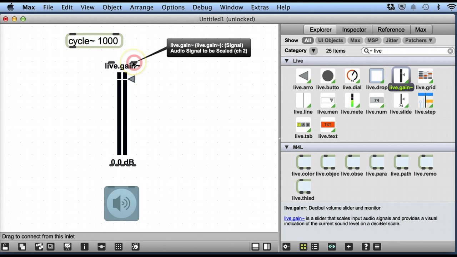The height and width of the screenshot is (257, 457).
Task: Select the live.path M4L object
Action: click(x=401, y=162)
